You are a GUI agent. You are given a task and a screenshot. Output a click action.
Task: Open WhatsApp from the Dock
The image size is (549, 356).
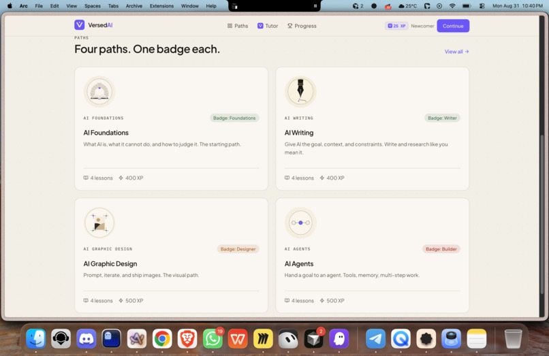pos(213,338)
